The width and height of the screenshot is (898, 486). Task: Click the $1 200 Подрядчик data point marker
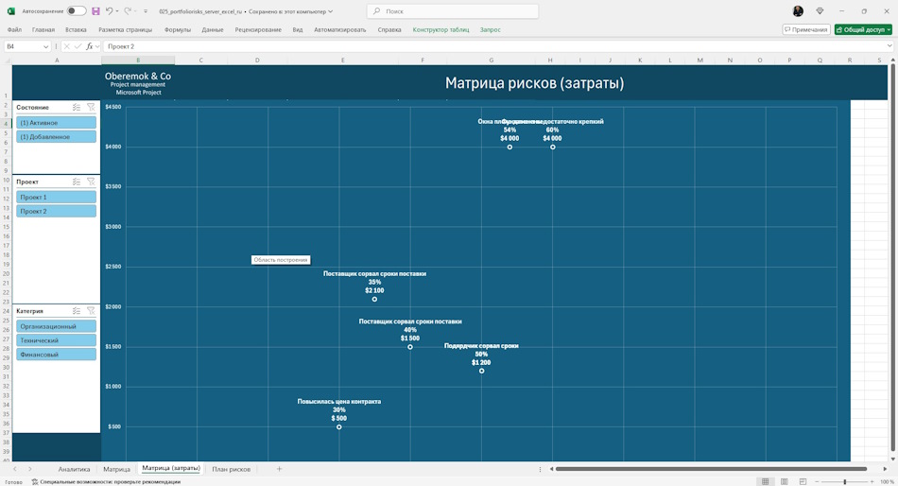point(482,371)
